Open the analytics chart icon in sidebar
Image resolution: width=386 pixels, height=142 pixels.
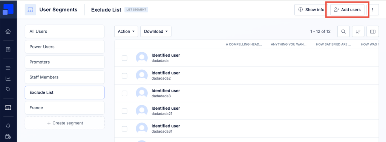pos(8,79)
